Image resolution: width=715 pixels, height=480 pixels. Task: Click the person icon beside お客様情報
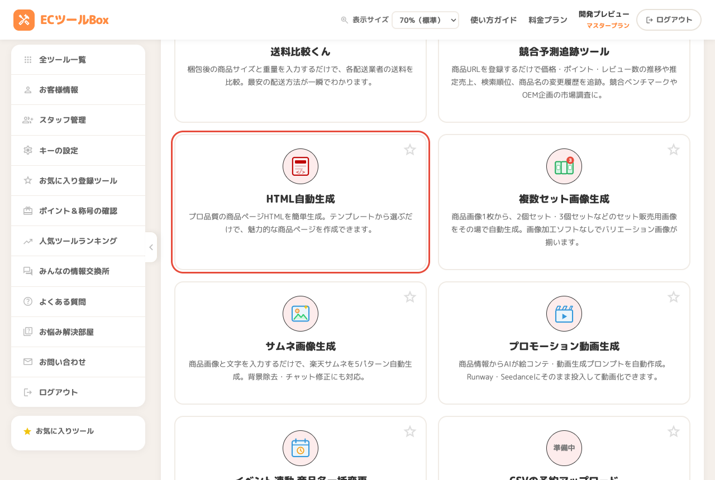(x=28, y=90)
